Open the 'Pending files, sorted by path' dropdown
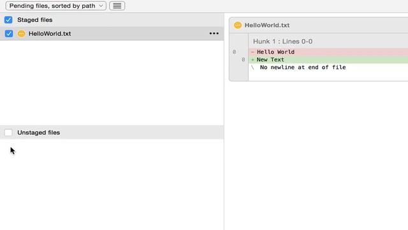The image size is (408, 230). (55, 6)
